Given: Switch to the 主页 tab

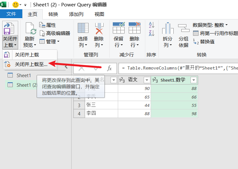Looking at the screenshot, I should click(32, 14).
